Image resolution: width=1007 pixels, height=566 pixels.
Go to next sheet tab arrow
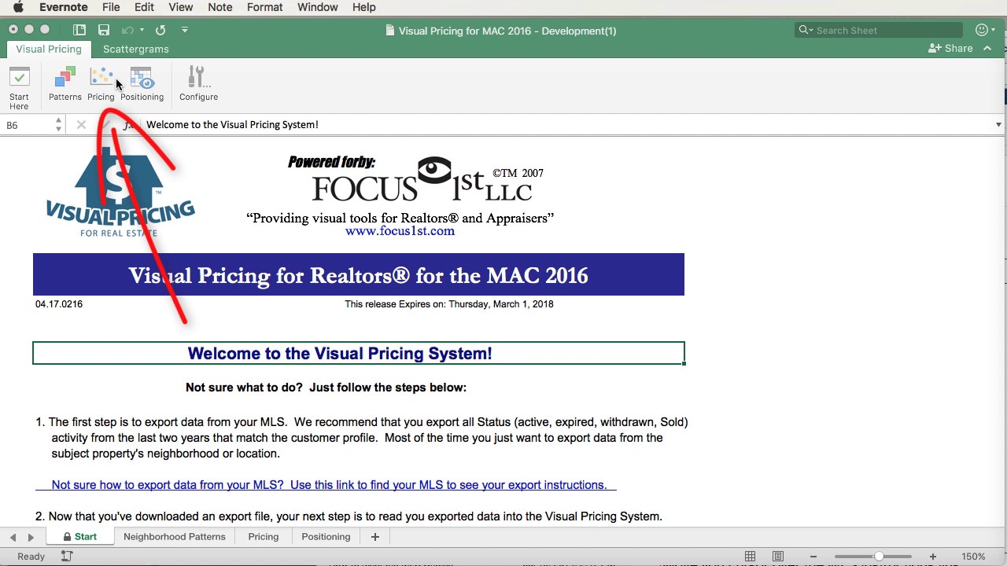coord(31,537)
